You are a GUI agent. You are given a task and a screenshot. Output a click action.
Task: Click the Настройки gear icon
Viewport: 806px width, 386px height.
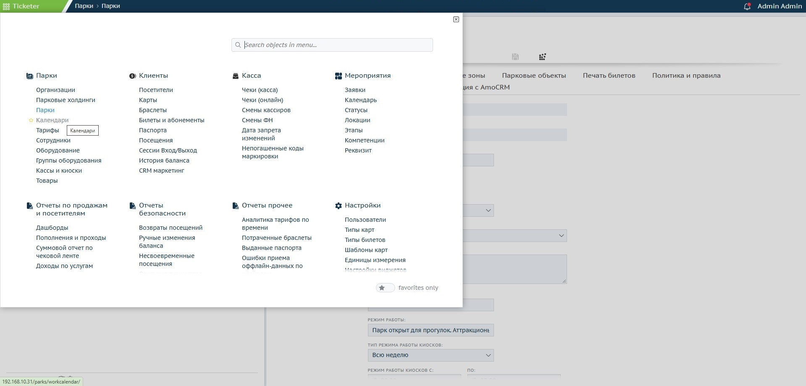[338, 206]
